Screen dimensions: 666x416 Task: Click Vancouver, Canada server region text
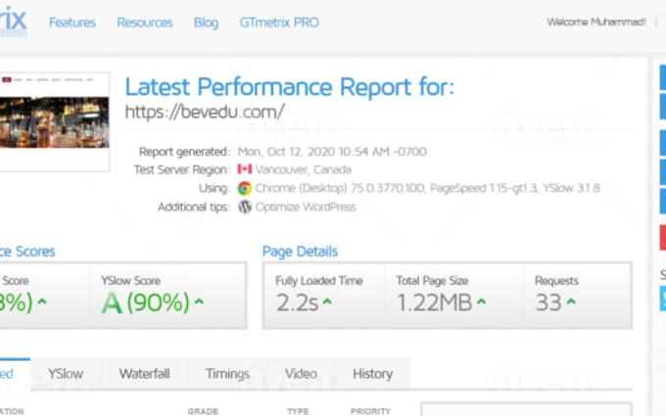coord(304,169)
